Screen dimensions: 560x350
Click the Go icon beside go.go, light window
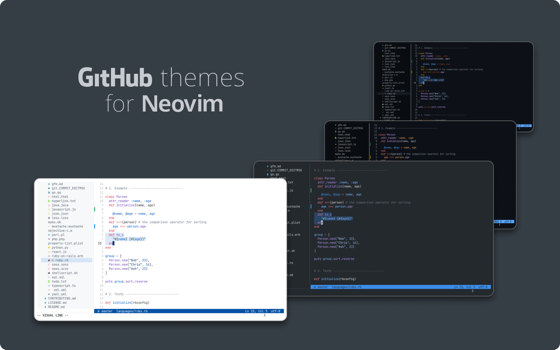click(x=49, y=192)
